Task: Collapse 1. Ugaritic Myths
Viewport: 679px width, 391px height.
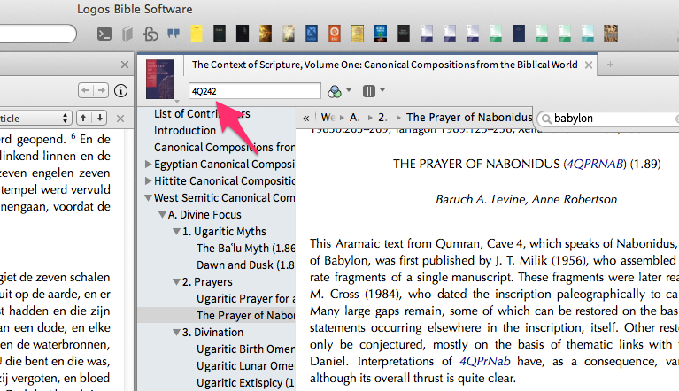Action: 177,232
